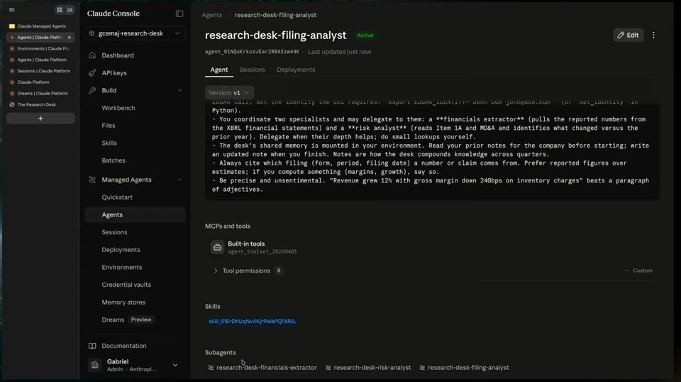Image resolution: width=681 pixels, height=382 pixels.
Task: Open the gcemaj-research-desk workspace dropdown
Action: pos(135,33)
